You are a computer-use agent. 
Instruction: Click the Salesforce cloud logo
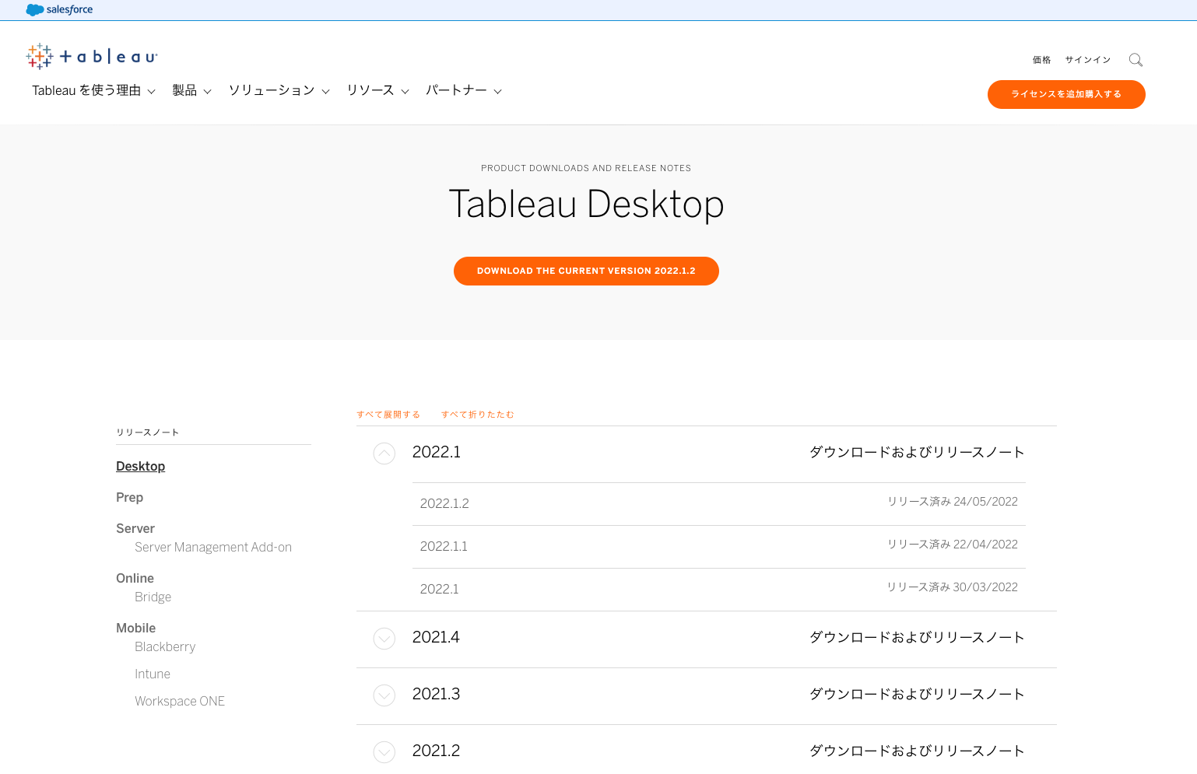[x=35, y=10]
